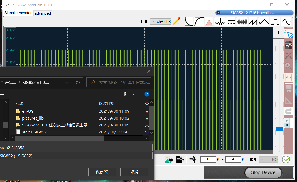Select the sine wave waveform icon
This screenshot has height=182, width=297.
click(x=286, y=22)
